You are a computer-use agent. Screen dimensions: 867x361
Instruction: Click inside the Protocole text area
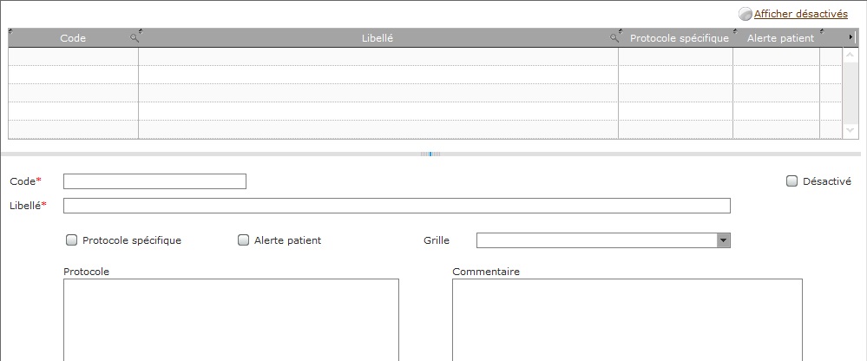pos(231,319)
